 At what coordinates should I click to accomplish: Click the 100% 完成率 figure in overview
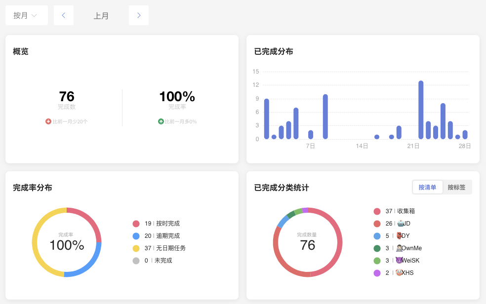pyautogui.click(x=177, y=97)
